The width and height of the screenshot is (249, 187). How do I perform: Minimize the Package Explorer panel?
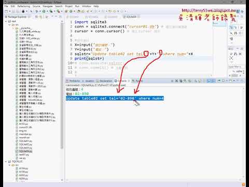point(56,17)
